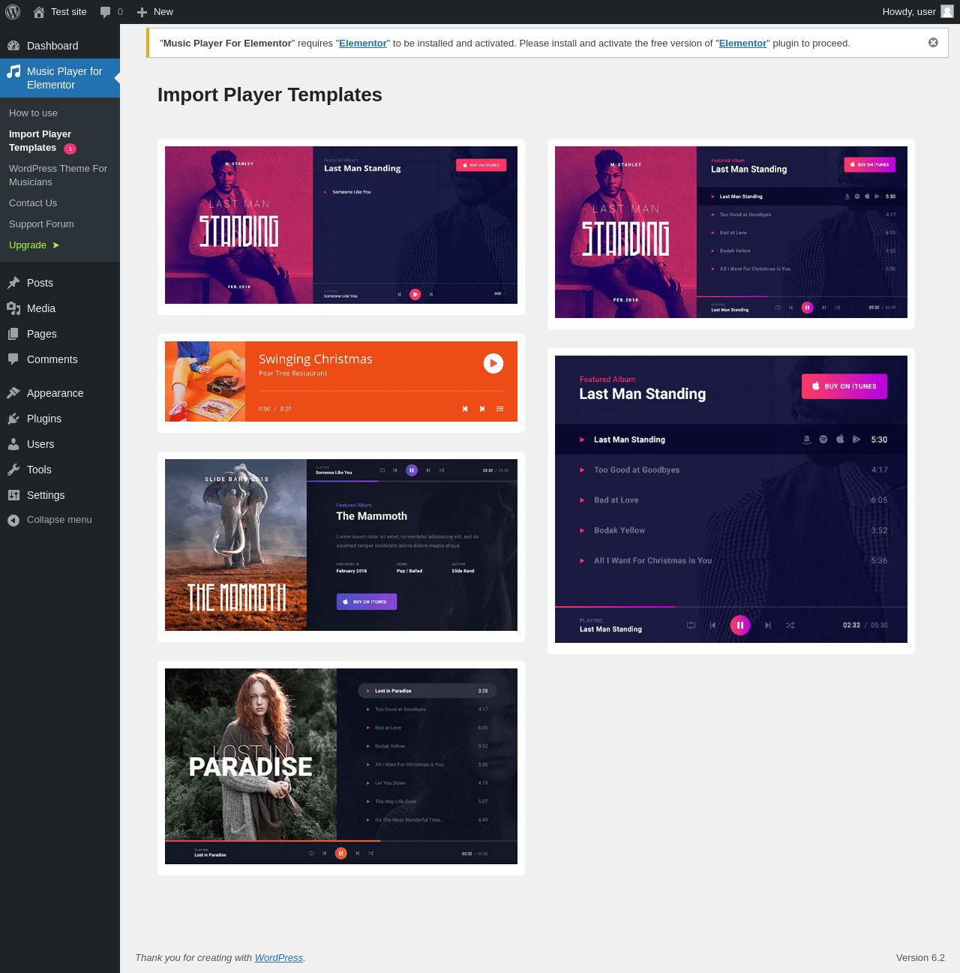Click Too Good at Goodbyes track in large template

(636, 470)
